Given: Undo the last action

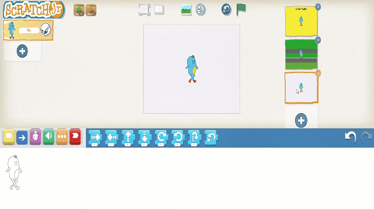Looking at the screenshot, I should pyautogui.click(x=351, y=138).
